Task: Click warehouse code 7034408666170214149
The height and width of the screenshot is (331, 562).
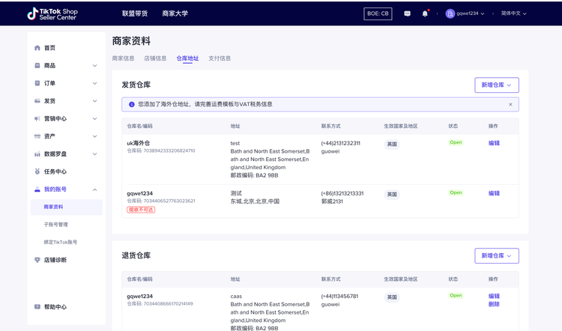Action: (x=168, y=304)
